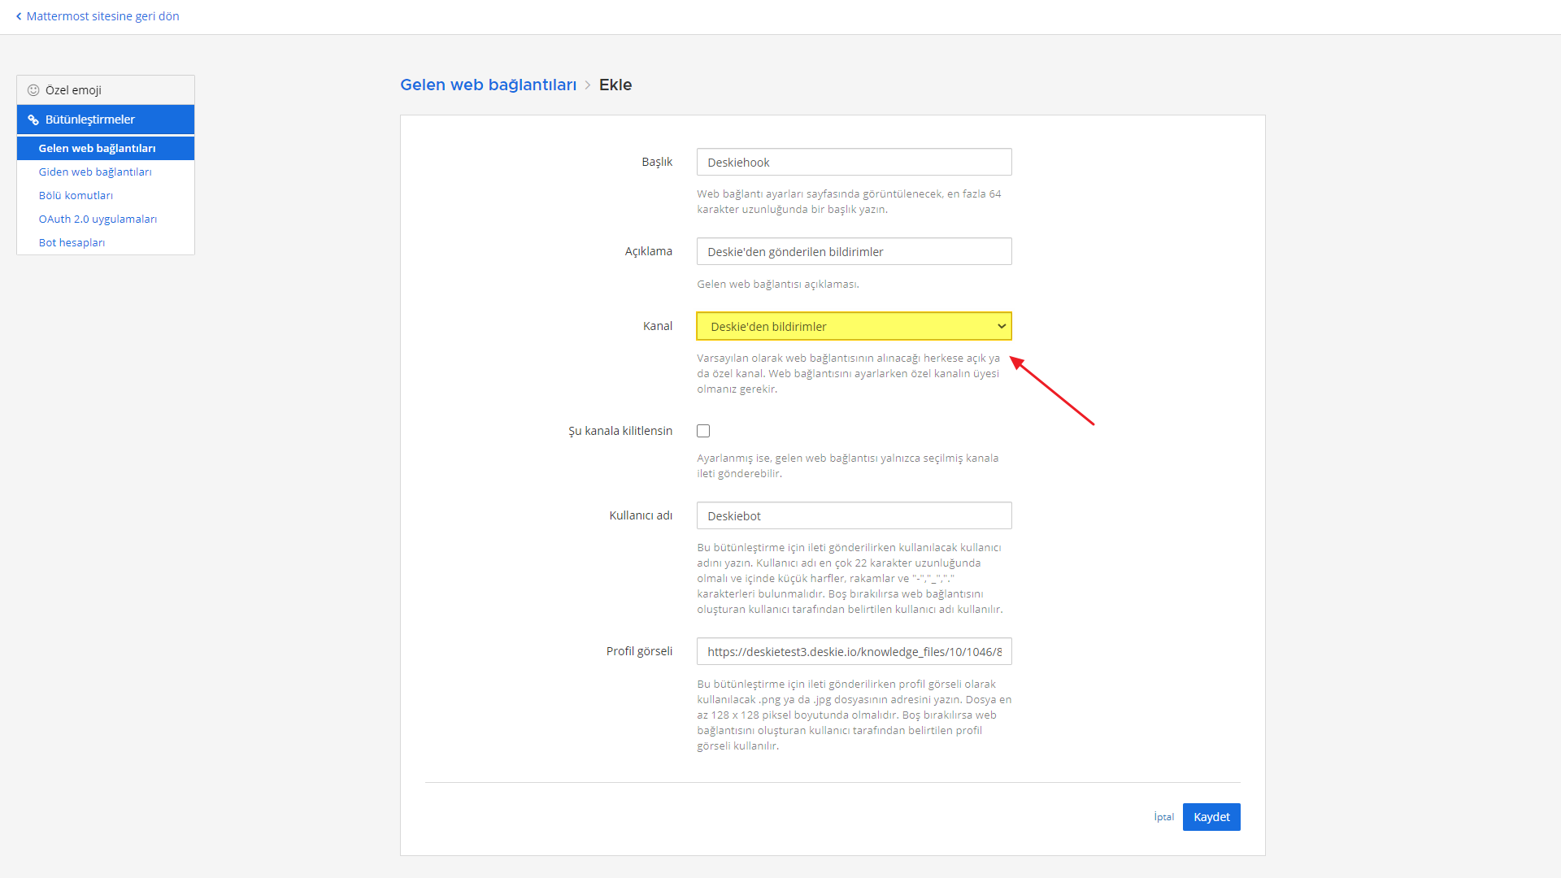Click the Profil görseli URL field
This screenshot has height=878, width=1561.
[x=854, y=651]
